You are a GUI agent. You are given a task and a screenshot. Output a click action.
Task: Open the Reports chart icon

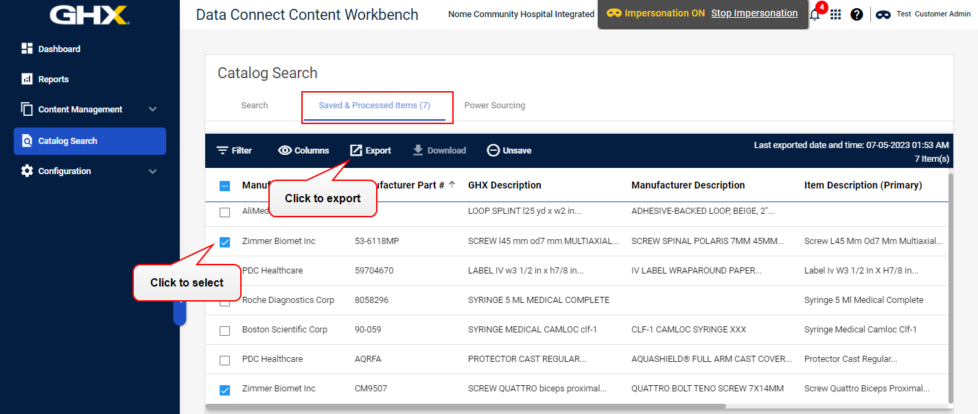[27, 79]
